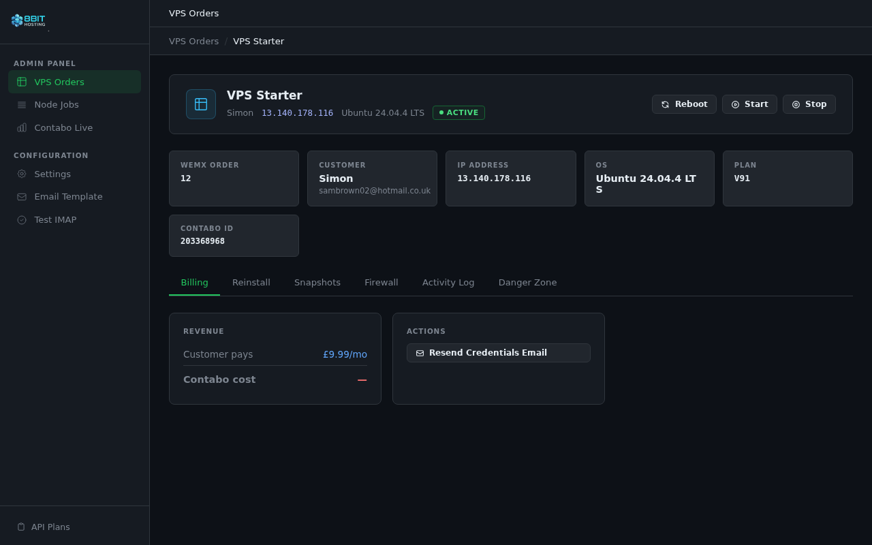Viewport: 872px width, 545px height.
Task: Open the Snapshots tab
Action: (317, 283)
